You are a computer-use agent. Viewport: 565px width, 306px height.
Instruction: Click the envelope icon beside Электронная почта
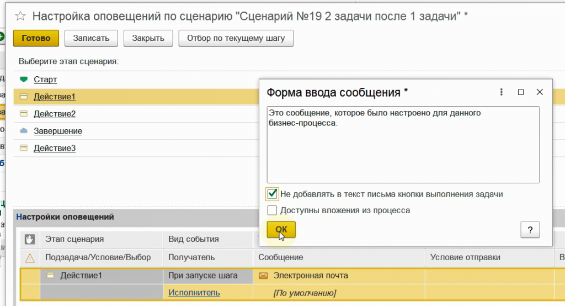point(264,276)
